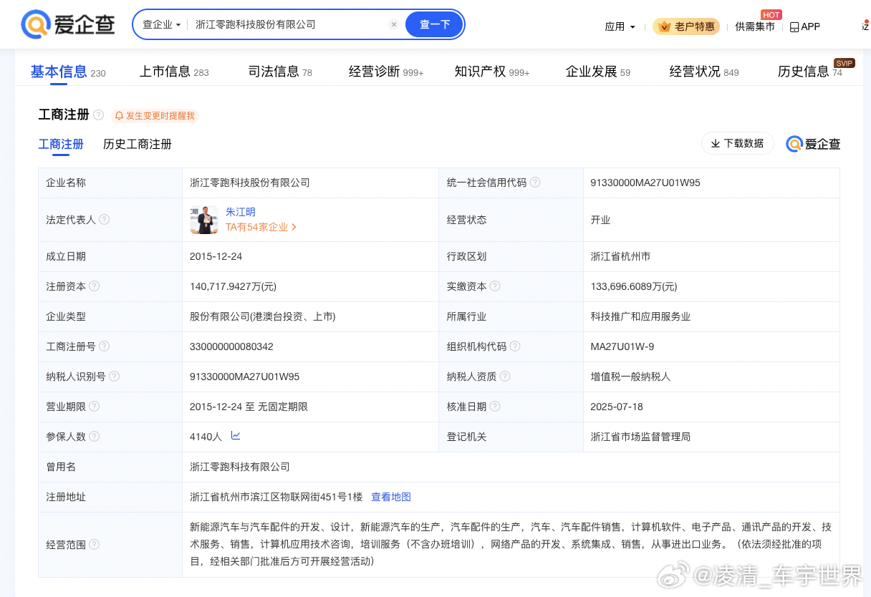The width and height of the screenshot is (871, 597).
Task: Clear the search box with the X icon
Action: tap(393, 24)
